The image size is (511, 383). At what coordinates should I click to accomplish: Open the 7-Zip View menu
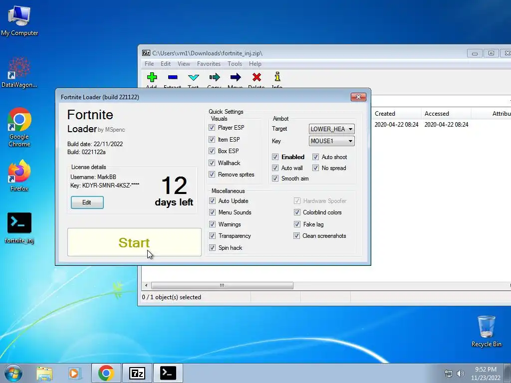pos(184,64)
